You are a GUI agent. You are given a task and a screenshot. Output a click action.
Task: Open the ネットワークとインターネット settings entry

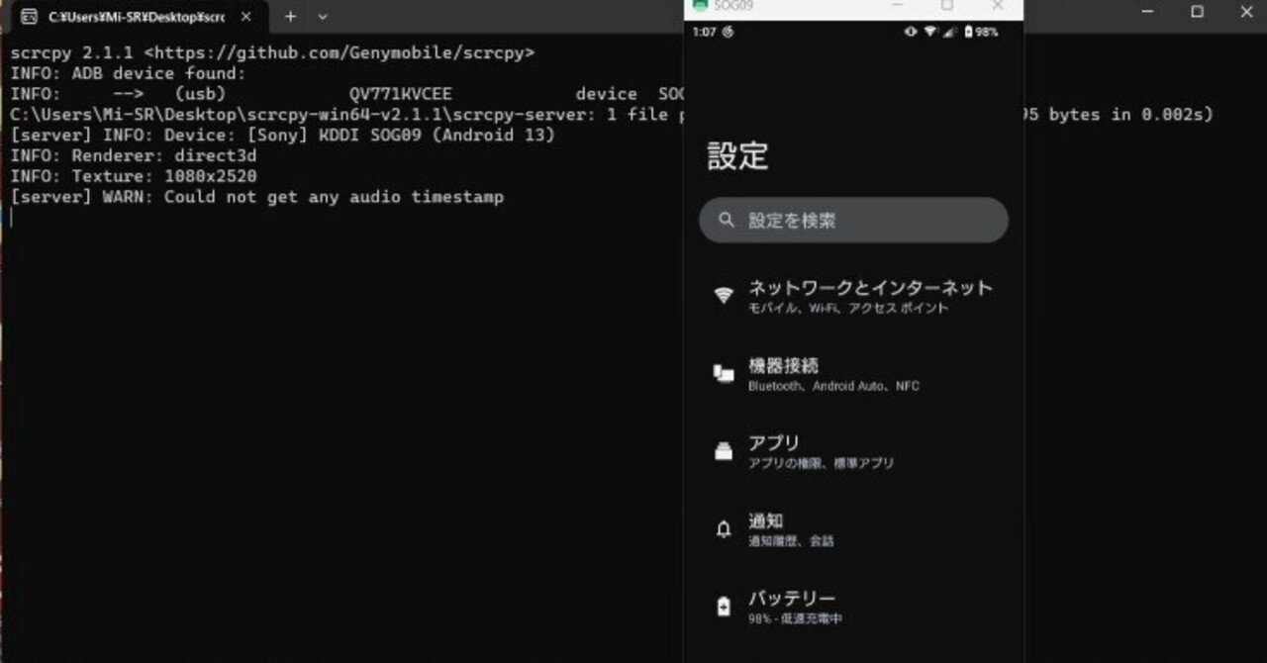pos(869,296)
